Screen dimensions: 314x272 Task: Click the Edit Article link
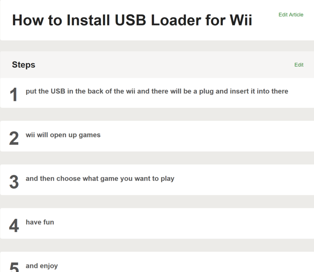click(x=291, y=15)
